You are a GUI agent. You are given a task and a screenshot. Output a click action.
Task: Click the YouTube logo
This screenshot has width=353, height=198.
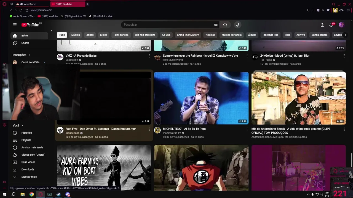(30, 25)
